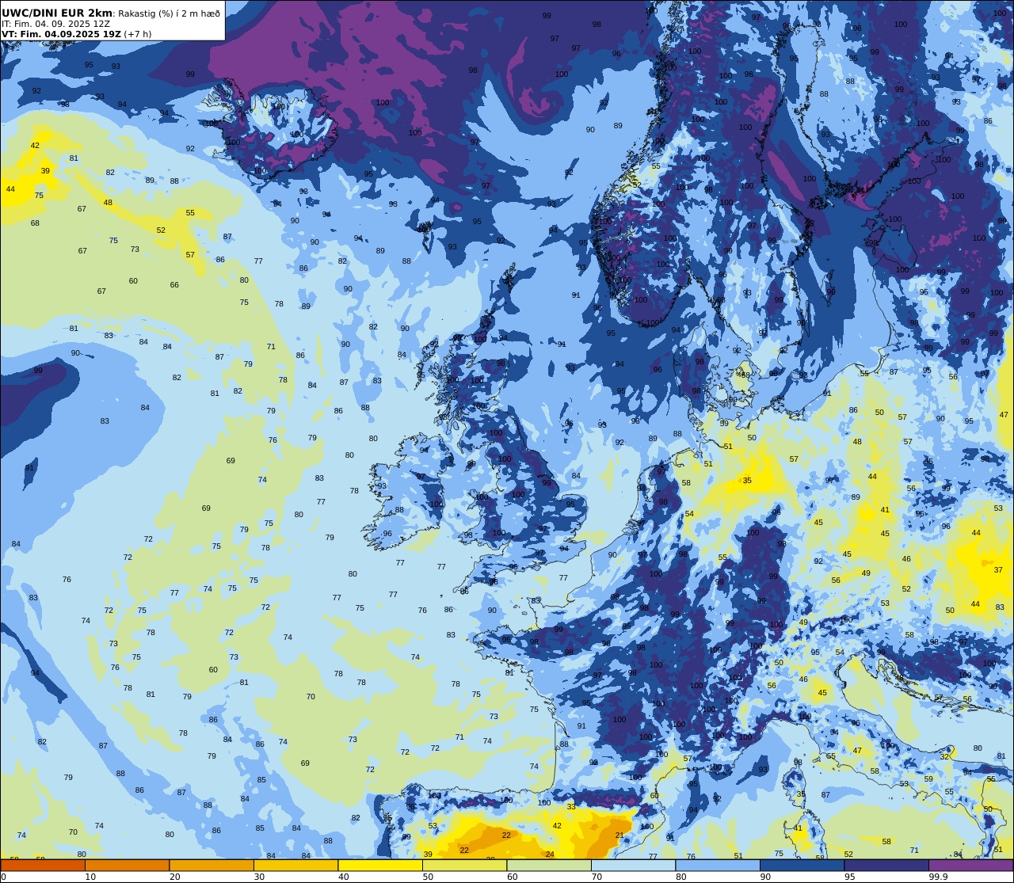Click the 90–95 dark blue legend swatch
The image size is (1014, 883).
802,865
